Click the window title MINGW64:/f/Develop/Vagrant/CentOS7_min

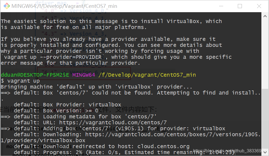coord(64,6)
